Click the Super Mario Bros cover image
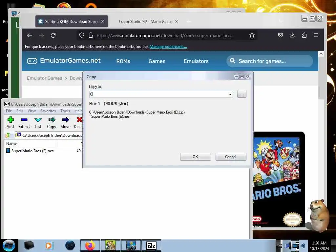Image resolution: width=336 pixels, height=252 pixels. pyautogui.click(x=278, y=179)
